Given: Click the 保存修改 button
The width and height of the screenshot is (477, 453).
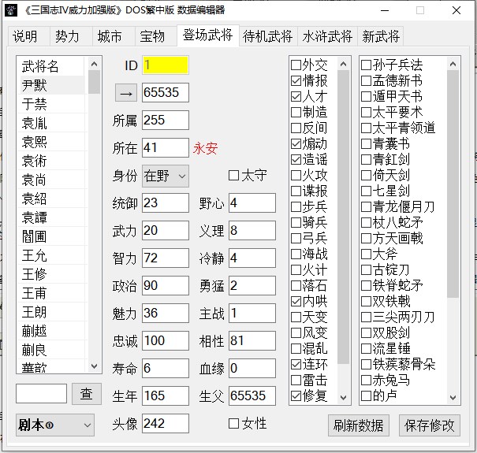Looking at the screenshot, I should tap(430, 425).
